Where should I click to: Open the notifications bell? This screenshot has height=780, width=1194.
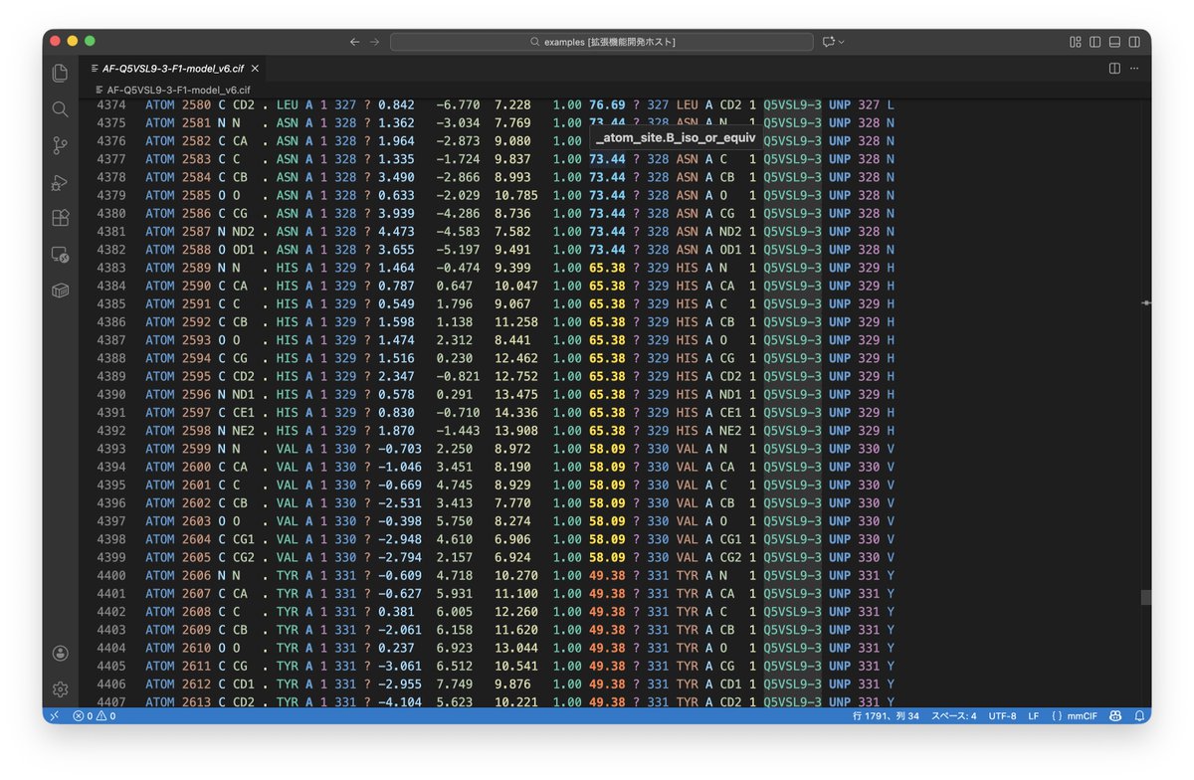[x=1139, y=715]
